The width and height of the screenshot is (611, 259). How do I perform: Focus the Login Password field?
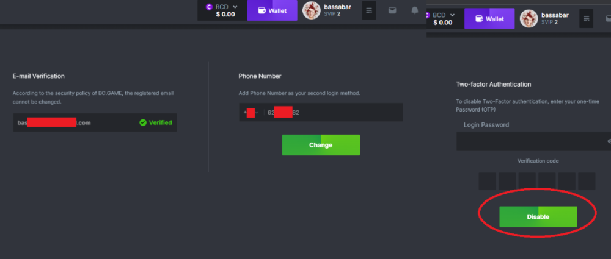point(533,141)
